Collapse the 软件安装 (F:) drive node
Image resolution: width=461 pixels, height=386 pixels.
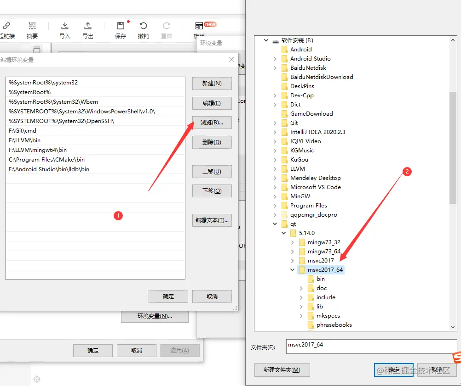266,40
